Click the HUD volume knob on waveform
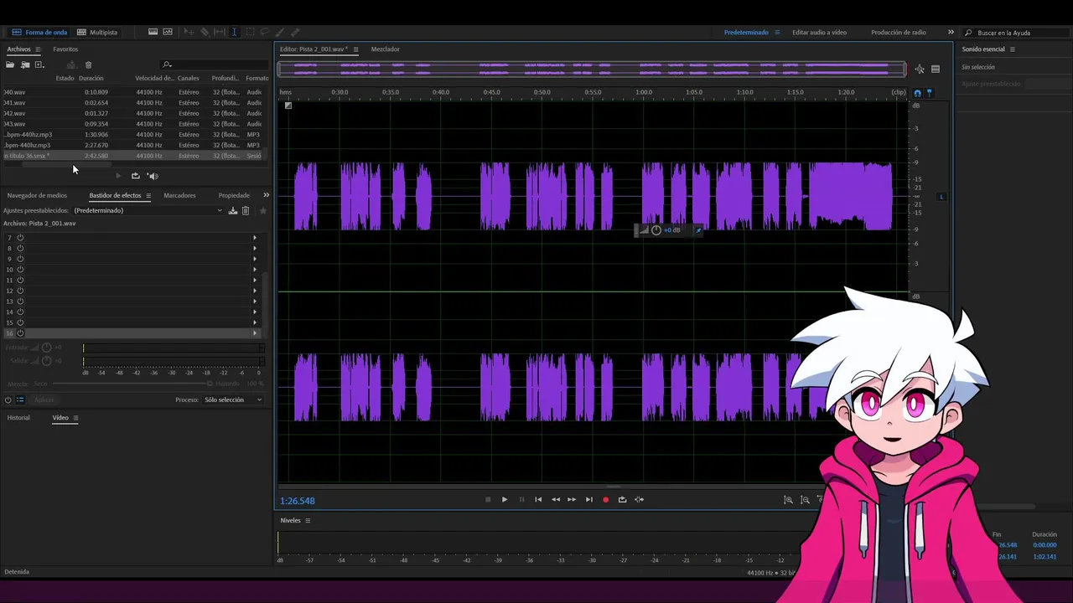The width and height of the screenshot is (1073, 603). tap(656, 230)
